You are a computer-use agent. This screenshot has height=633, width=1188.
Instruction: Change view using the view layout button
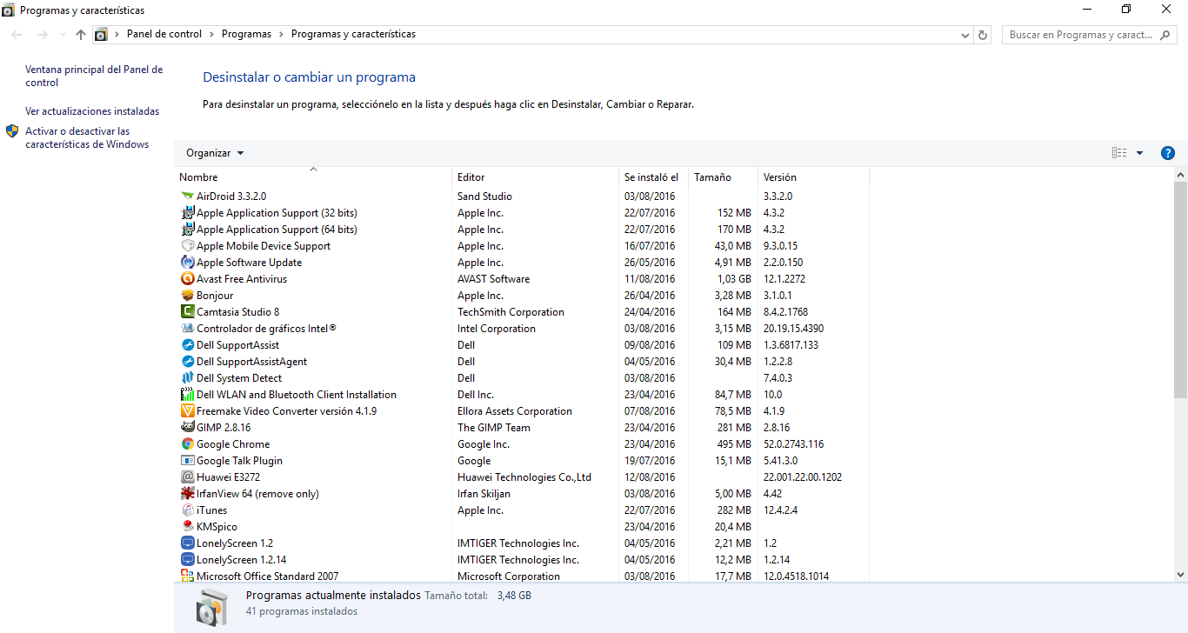1119,153
